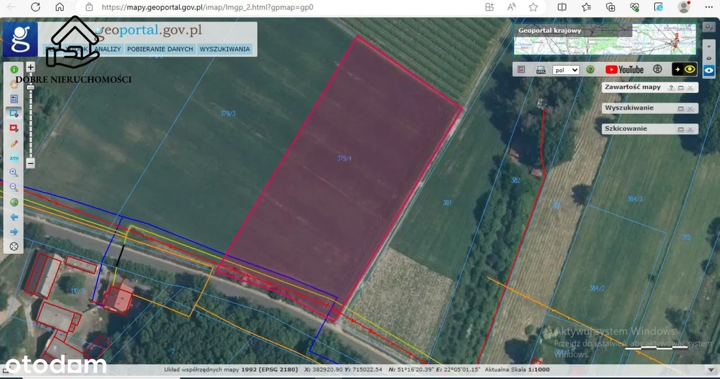Open the WMS services icon
This screenshot has width=720, height=379.
point(541,70)
